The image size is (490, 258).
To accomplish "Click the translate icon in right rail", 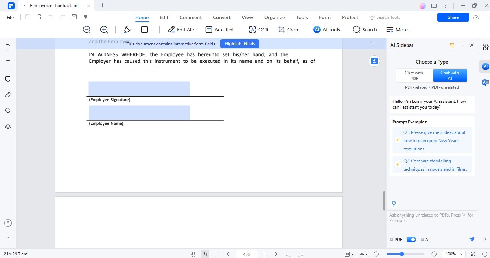I will [x=485, y=82].
